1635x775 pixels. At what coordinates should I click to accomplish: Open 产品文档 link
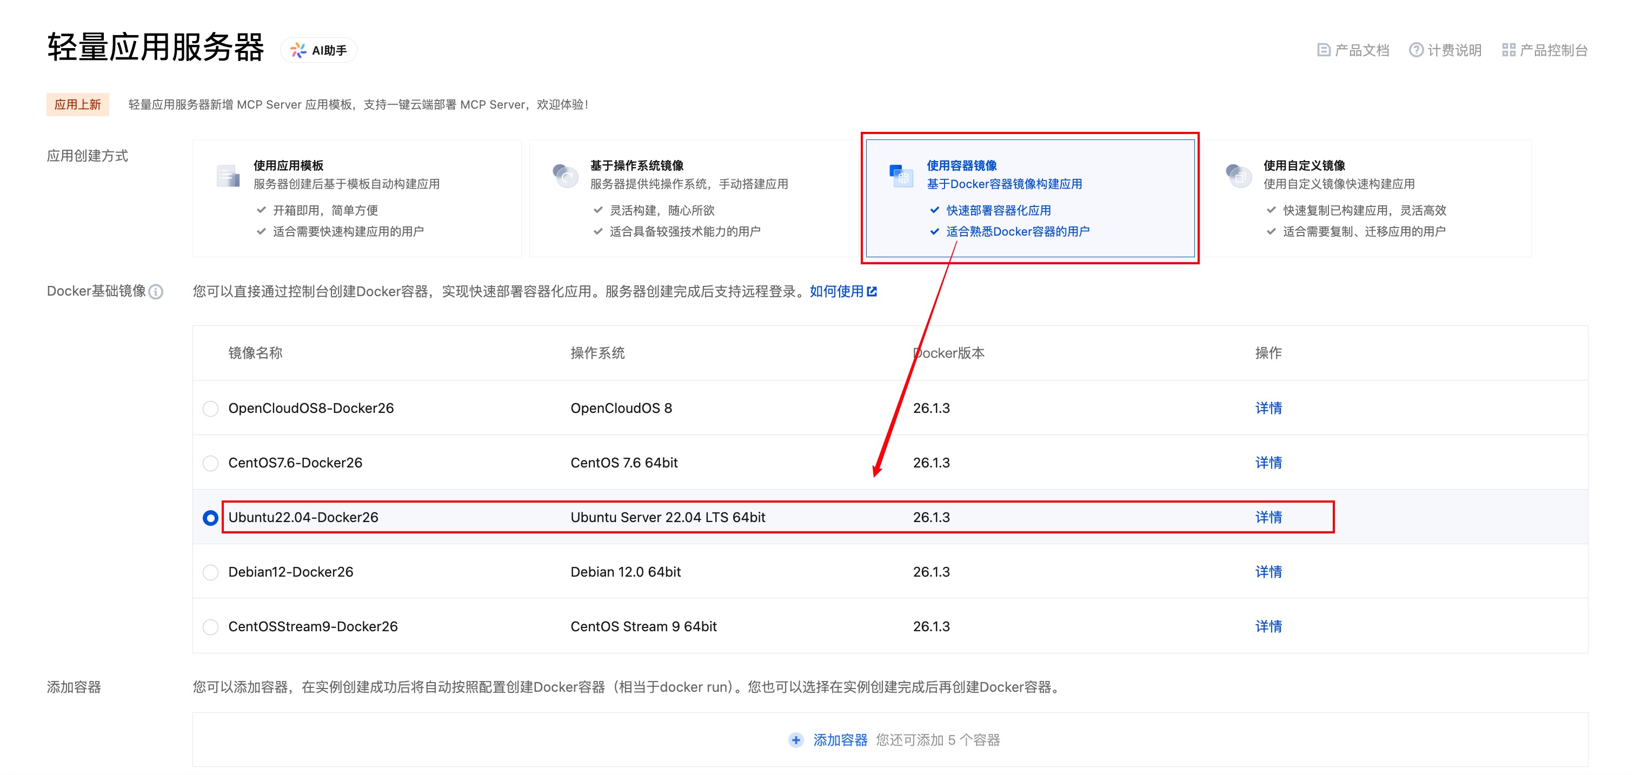[x=1353, y=50]
